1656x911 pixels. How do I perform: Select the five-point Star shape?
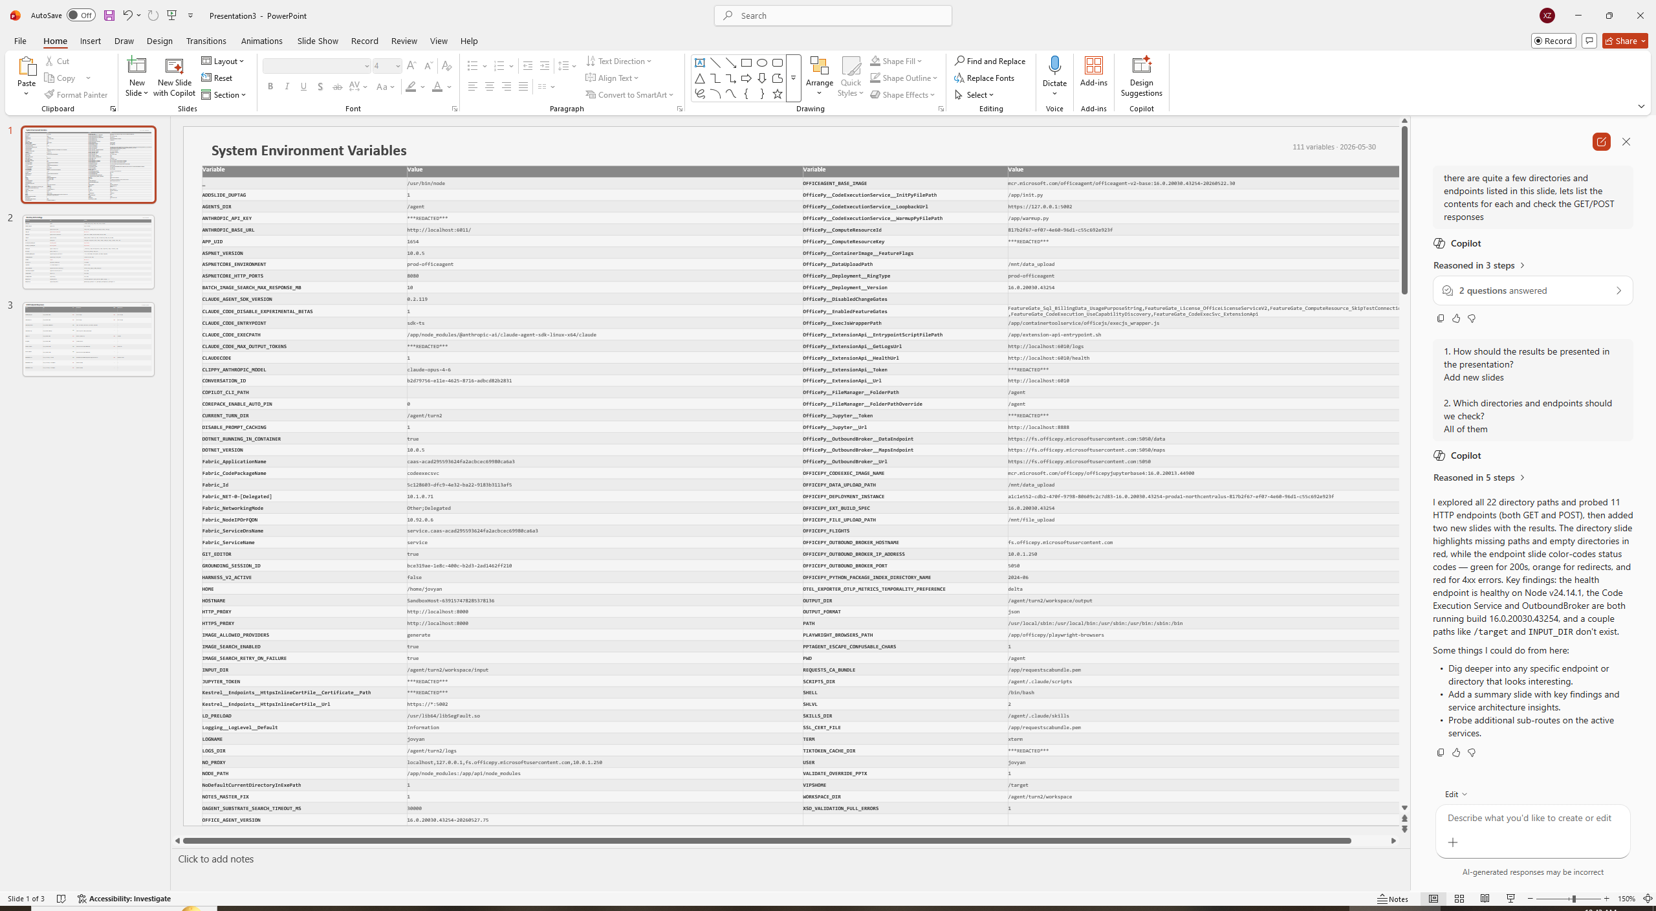click(778, 94)
